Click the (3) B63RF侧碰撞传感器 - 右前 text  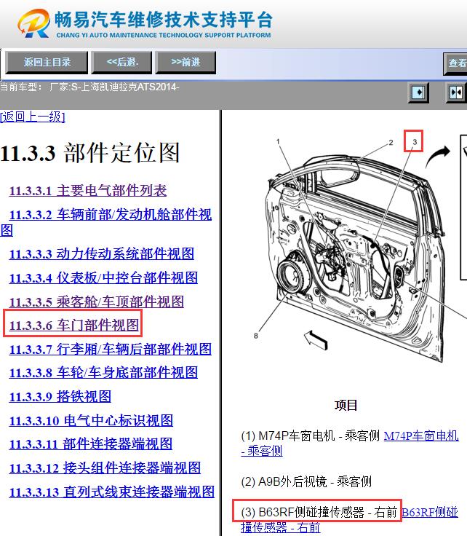(x=319, y=513)
